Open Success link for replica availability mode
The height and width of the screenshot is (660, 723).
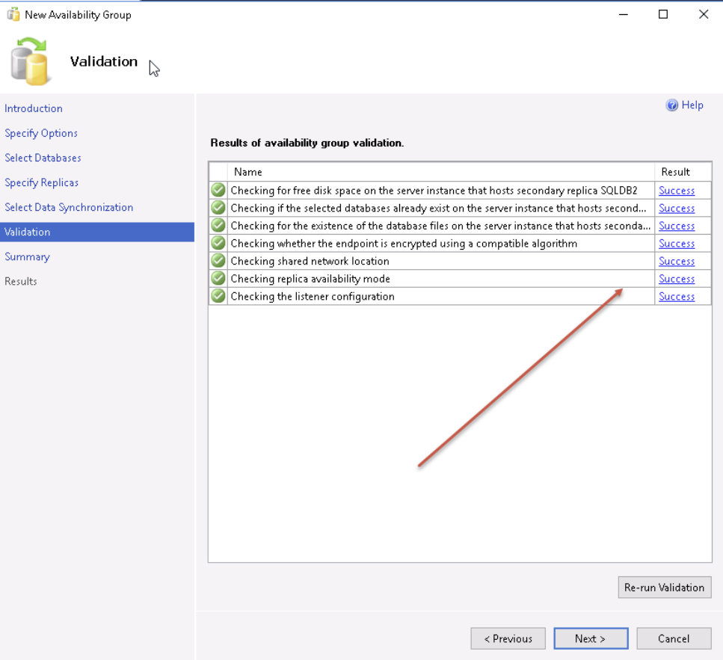coord(677,278)
